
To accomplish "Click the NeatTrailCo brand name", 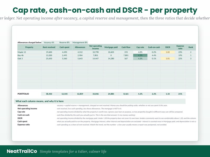I will (22, 151).
